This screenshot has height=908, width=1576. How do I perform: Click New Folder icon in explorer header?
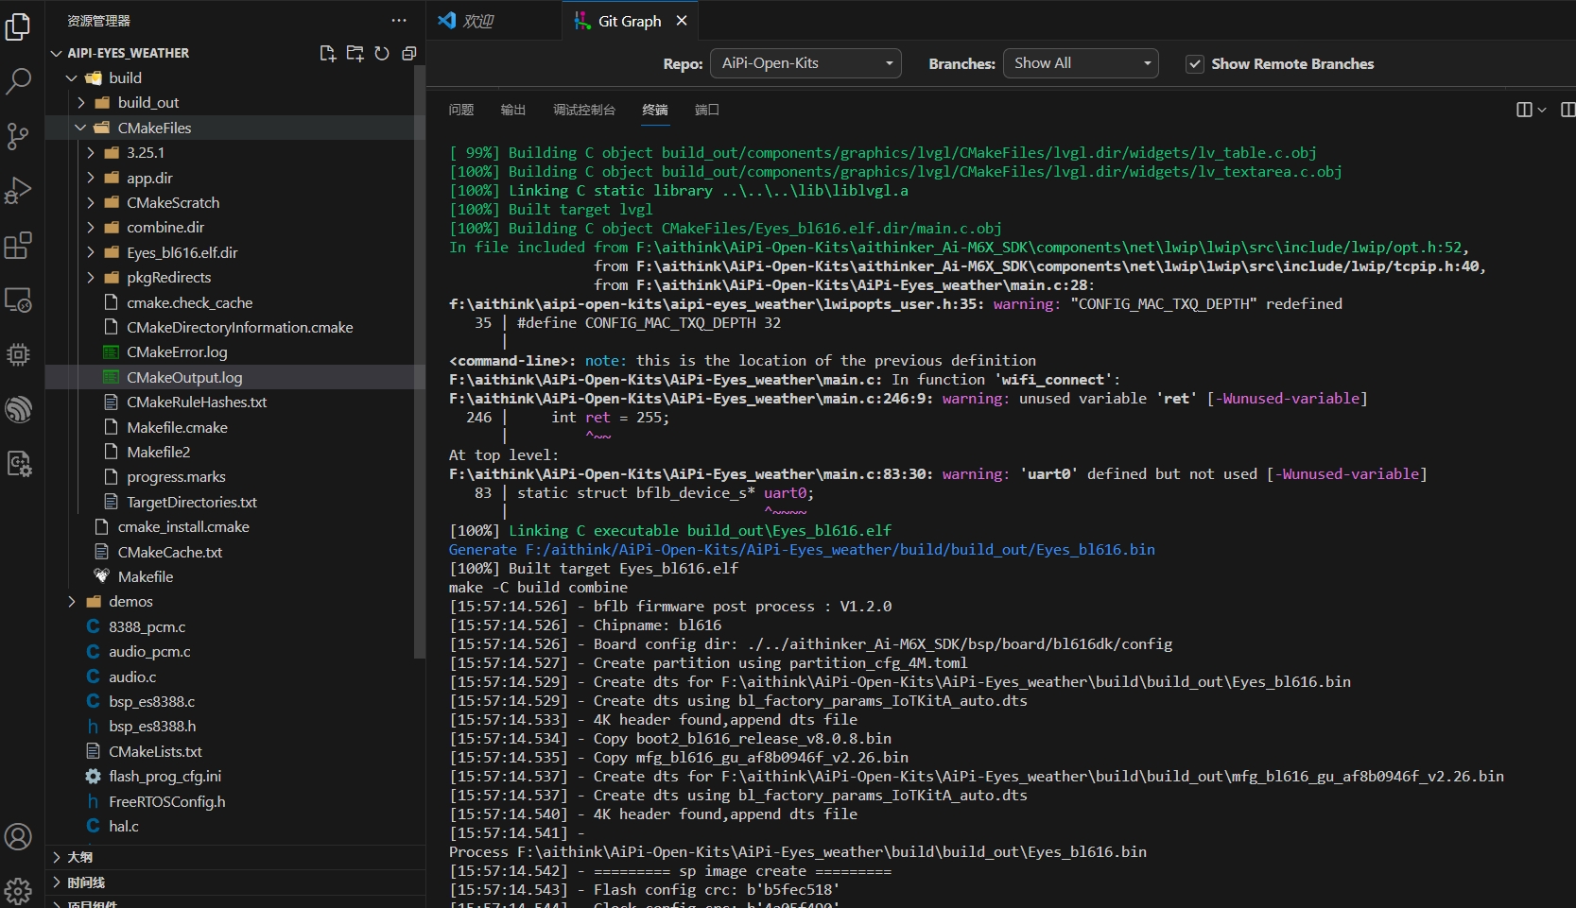pos(355,53)
